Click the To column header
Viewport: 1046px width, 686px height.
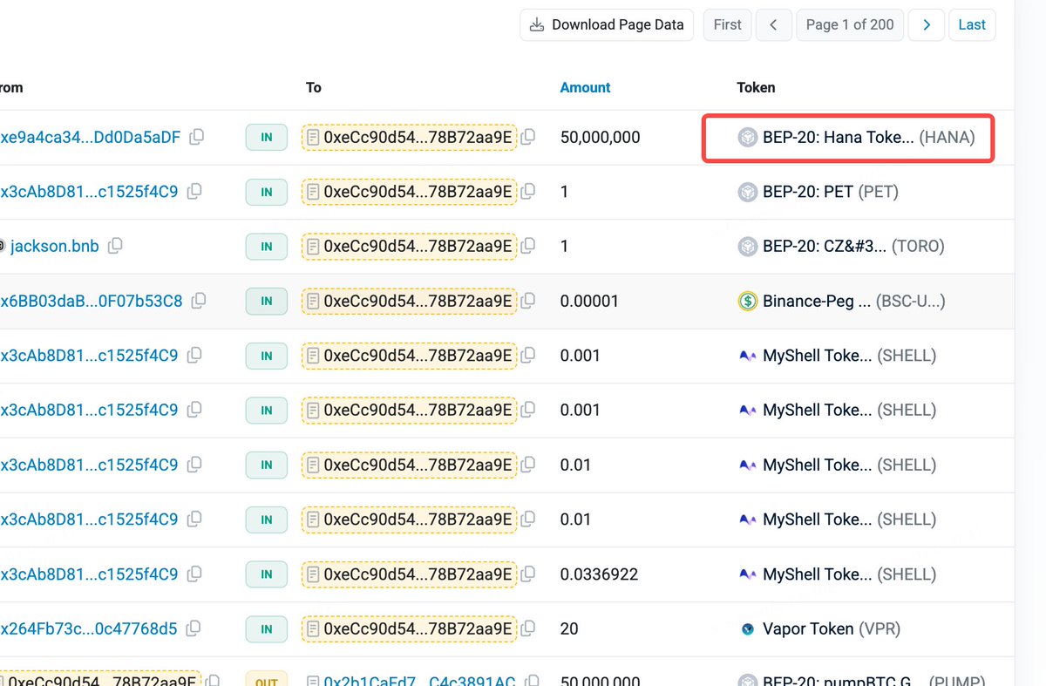(x=314, y=87)
